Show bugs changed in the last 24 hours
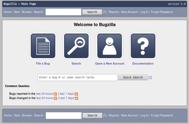Image resolution: width=189 pixels, height=124 pixels. (x=45, y=98)
